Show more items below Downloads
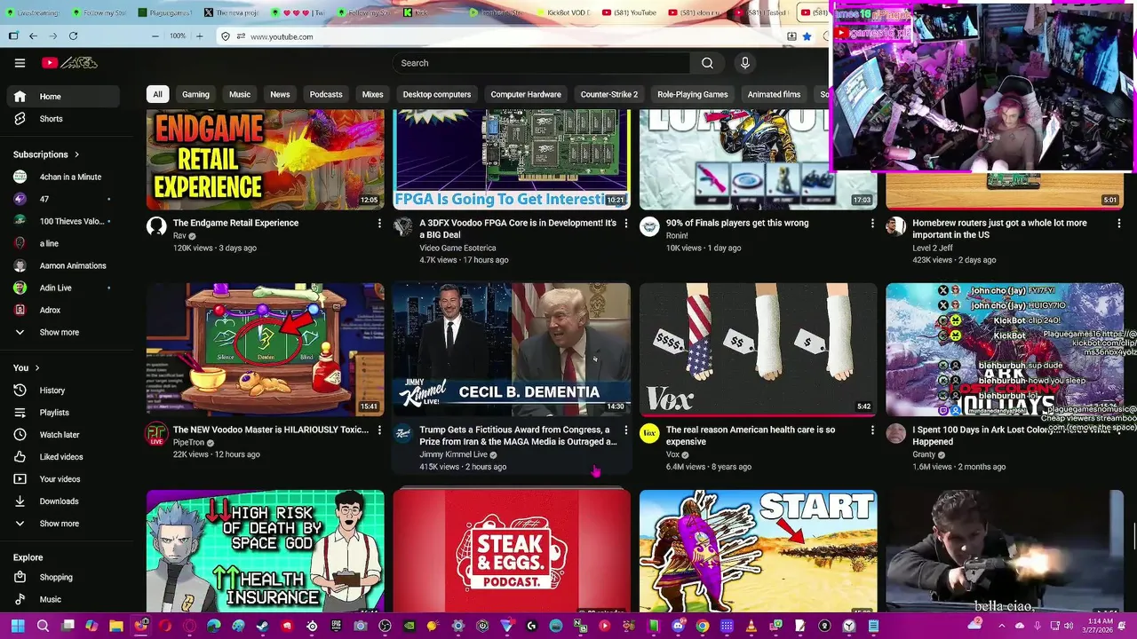 [62, 524]
